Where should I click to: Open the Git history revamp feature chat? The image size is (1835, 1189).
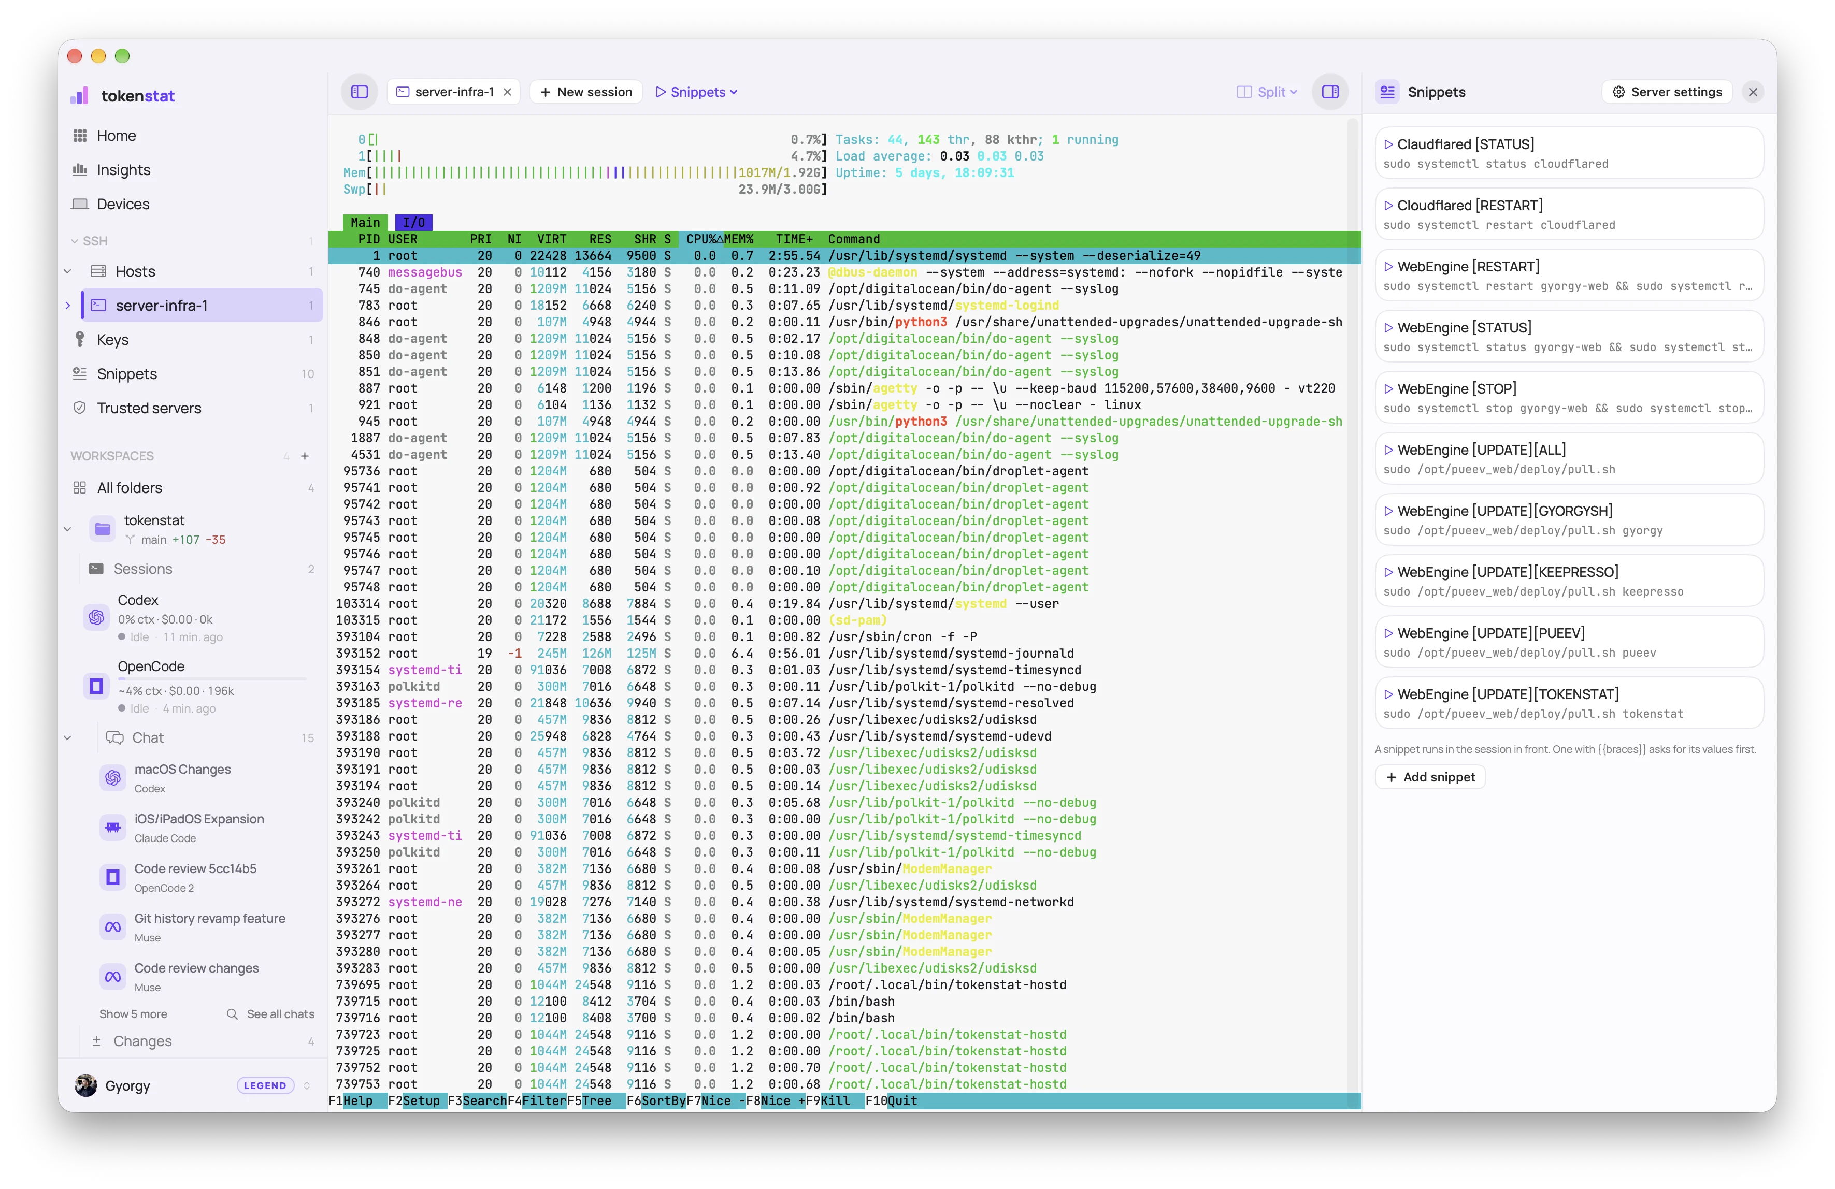[208, 927]
